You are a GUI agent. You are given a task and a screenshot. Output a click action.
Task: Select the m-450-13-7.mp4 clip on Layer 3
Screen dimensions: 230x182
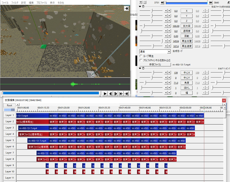(x=34, y=128)
